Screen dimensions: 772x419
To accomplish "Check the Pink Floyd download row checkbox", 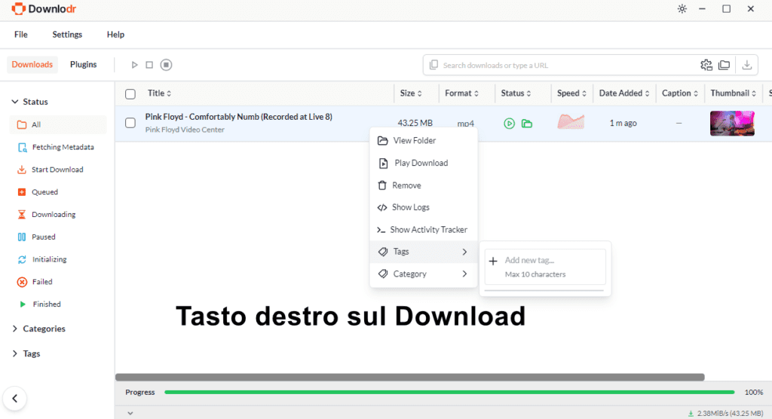I will coord(130,123).
